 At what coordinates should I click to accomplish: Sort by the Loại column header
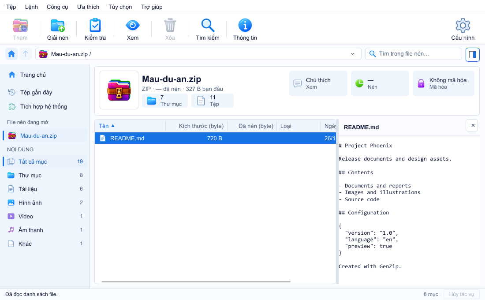point(298,126)
